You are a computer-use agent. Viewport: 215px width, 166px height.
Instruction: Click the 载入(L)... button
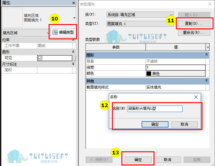click(194, 15)
